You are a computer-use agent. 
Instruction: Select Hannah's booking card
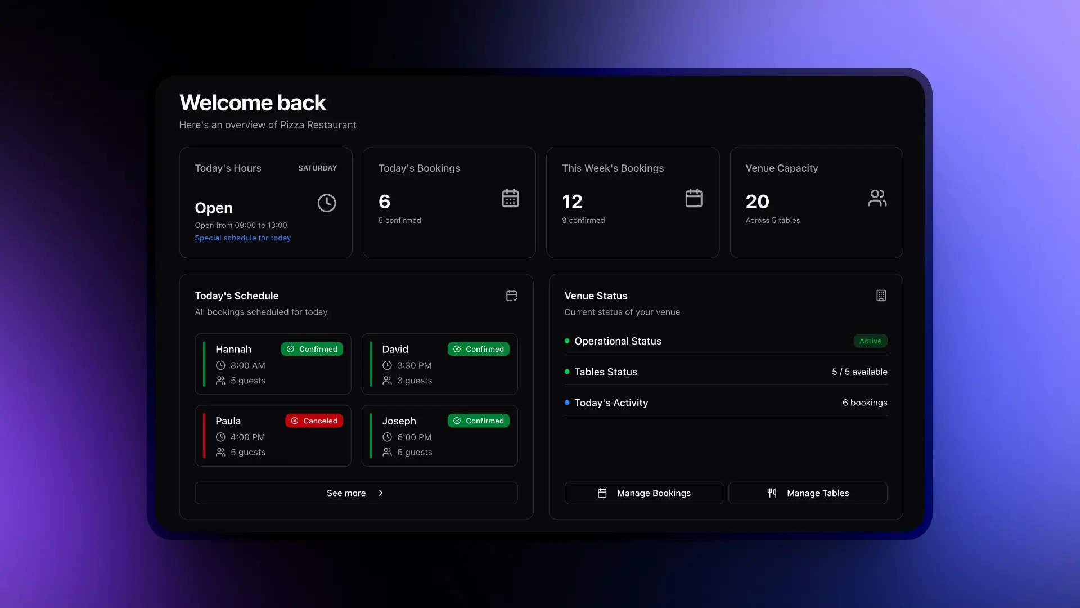273,364
